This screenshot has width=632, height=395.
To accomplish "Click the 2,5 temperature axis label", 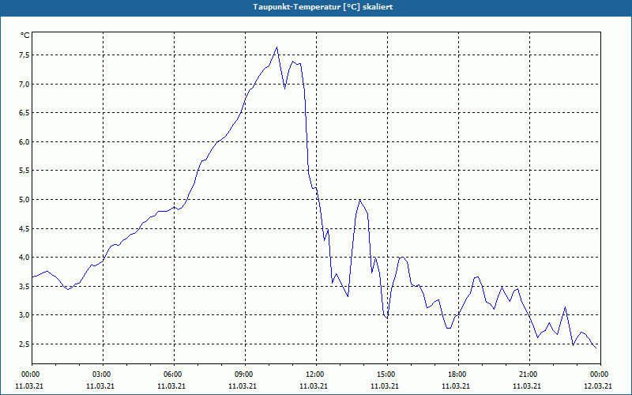I will pos(24,344).
